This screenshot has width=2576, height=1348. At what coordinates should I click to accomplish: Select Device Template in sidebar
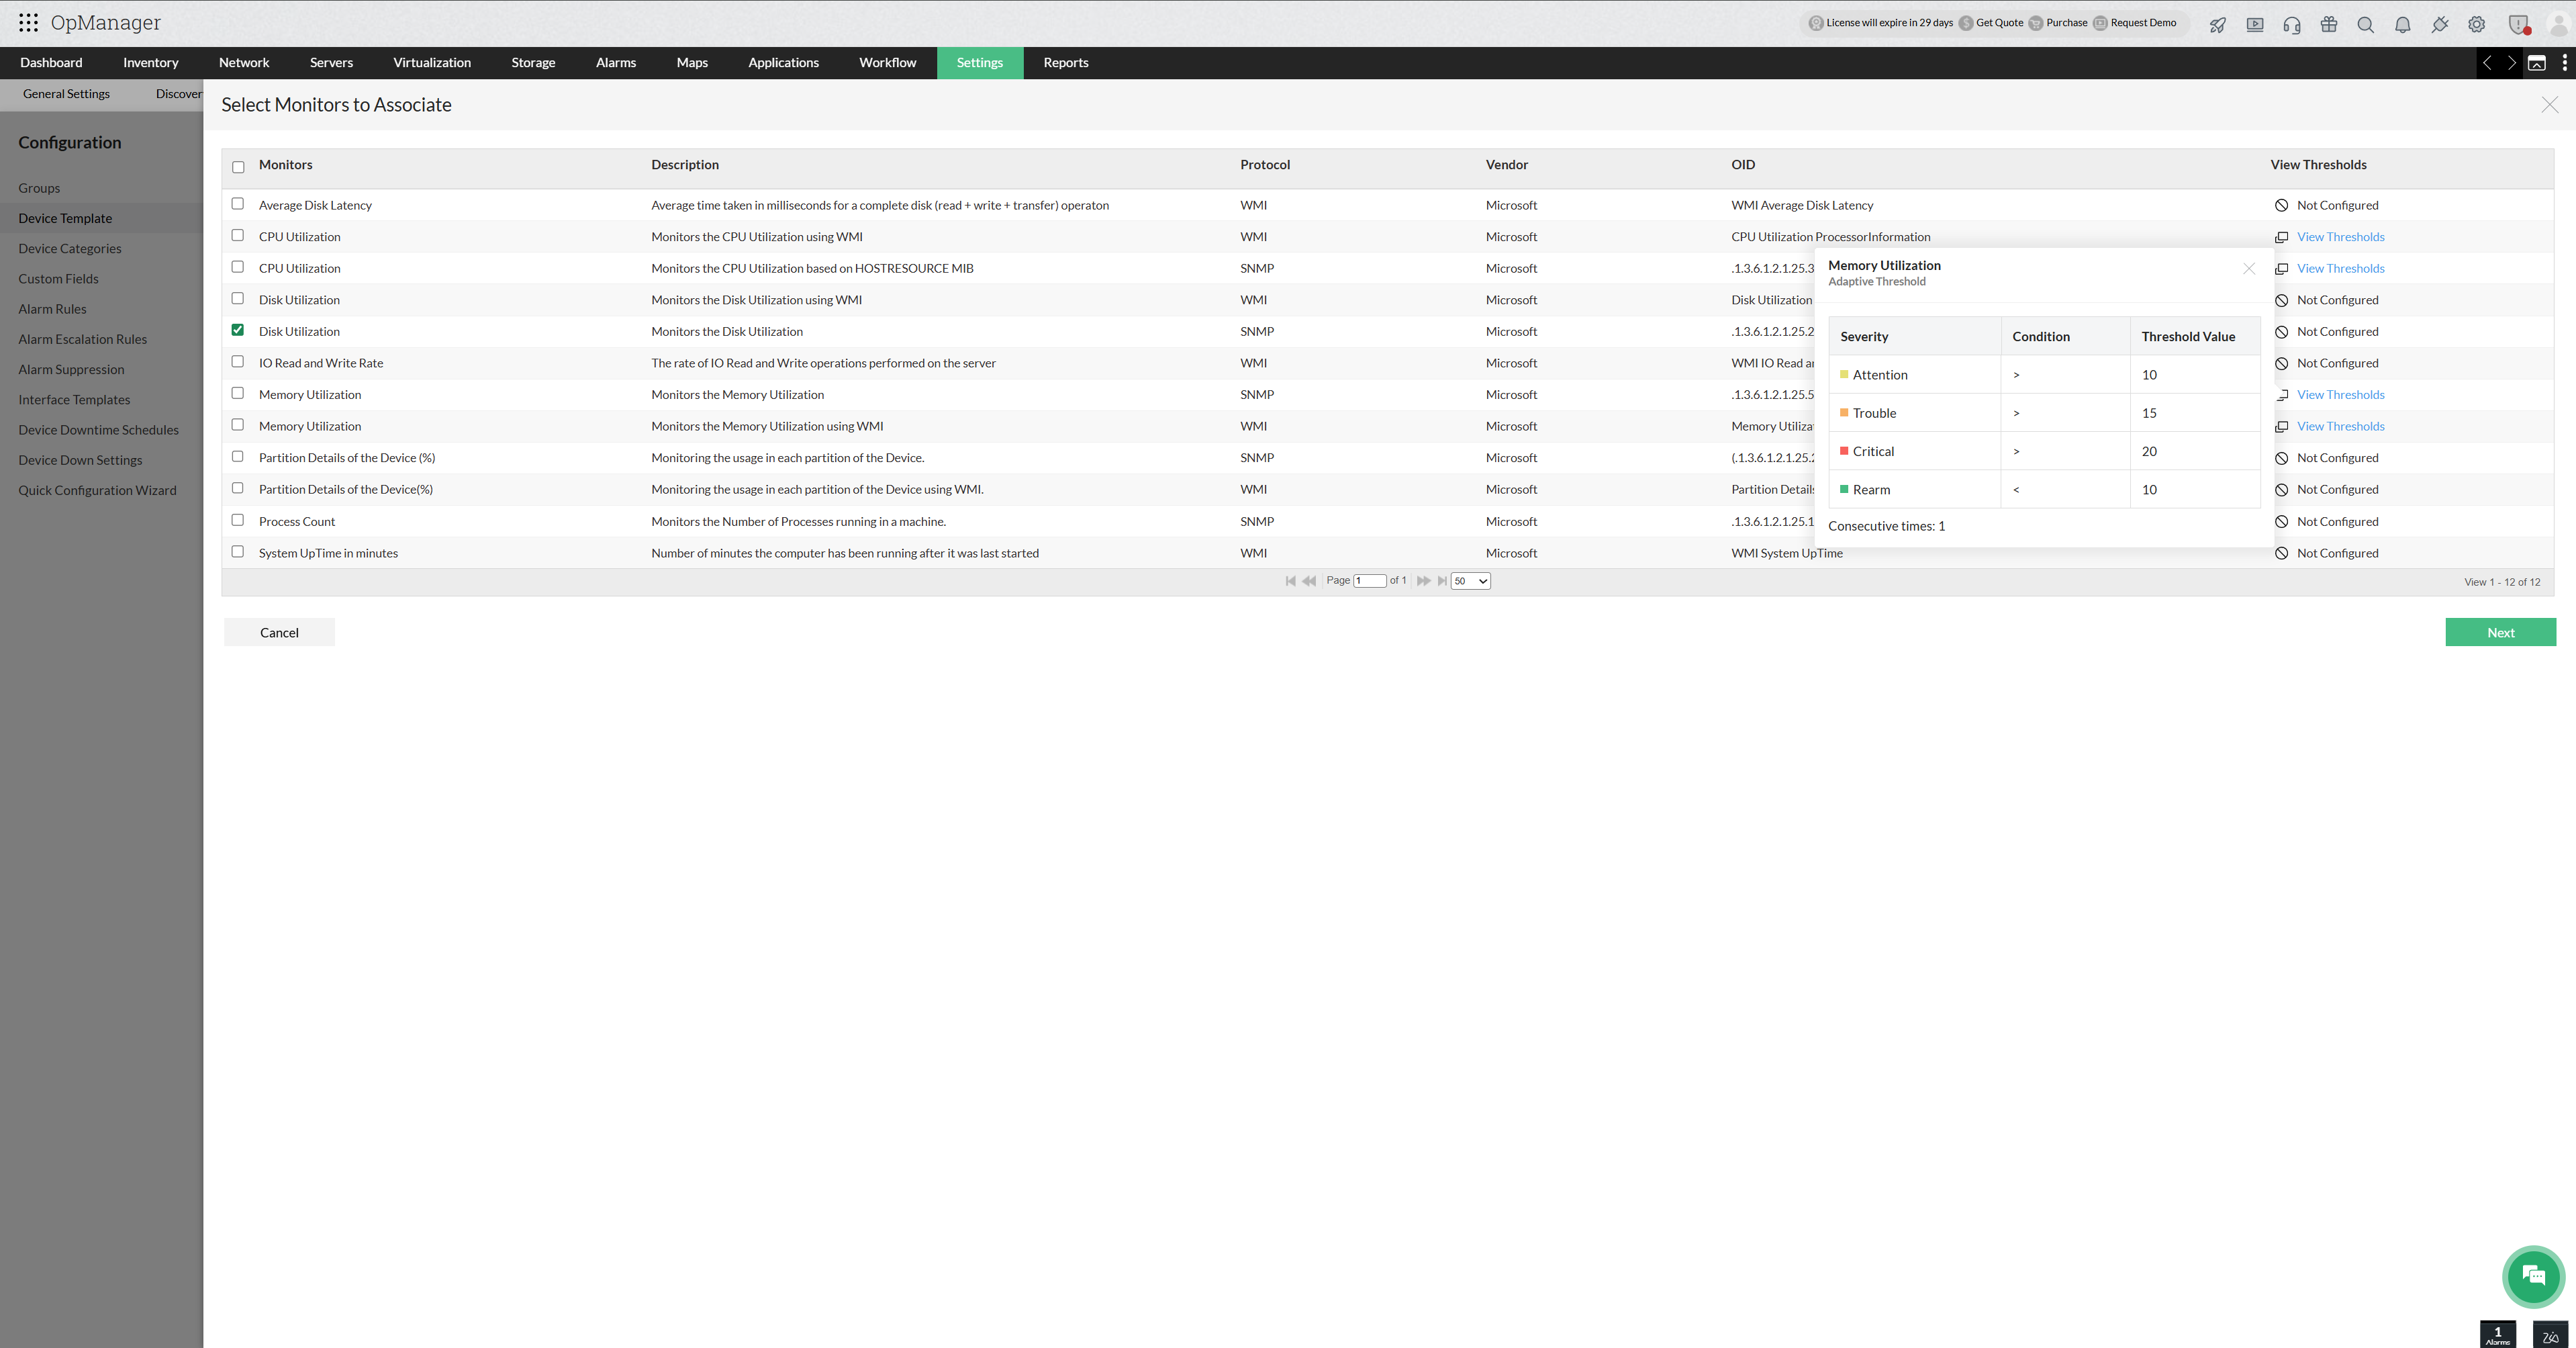(65, 218)
